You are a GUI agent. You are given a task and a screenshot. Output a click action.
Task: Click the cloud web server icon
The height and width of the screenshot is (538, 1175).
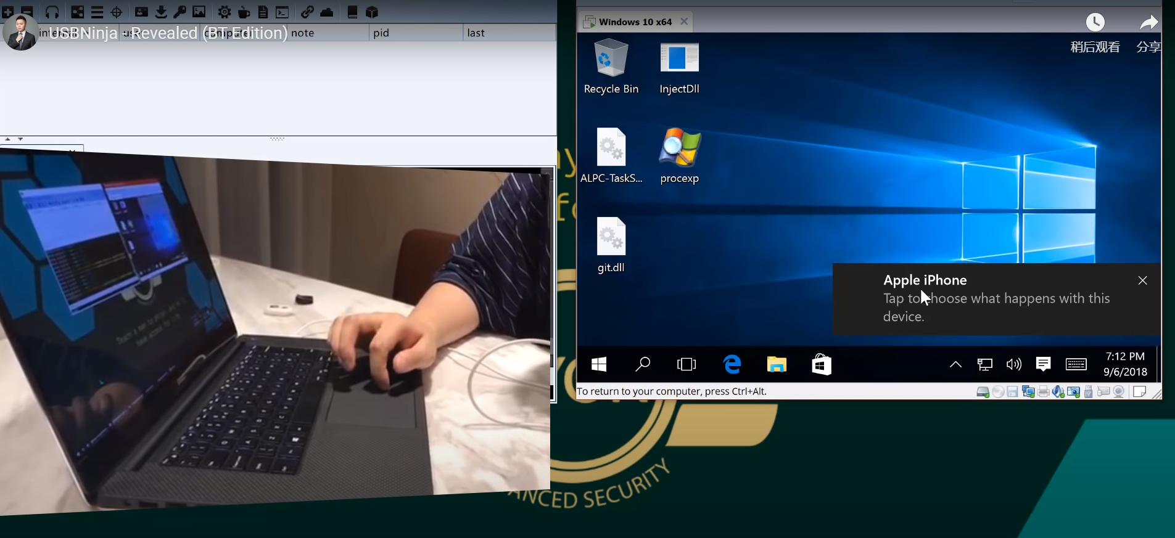point(327,12)
